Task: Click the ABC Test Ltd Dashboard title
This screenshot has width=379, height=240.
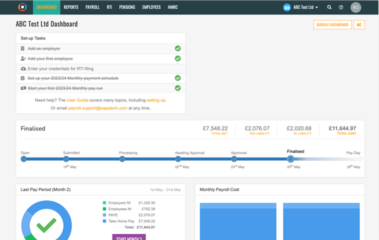Action: [47, 24]
